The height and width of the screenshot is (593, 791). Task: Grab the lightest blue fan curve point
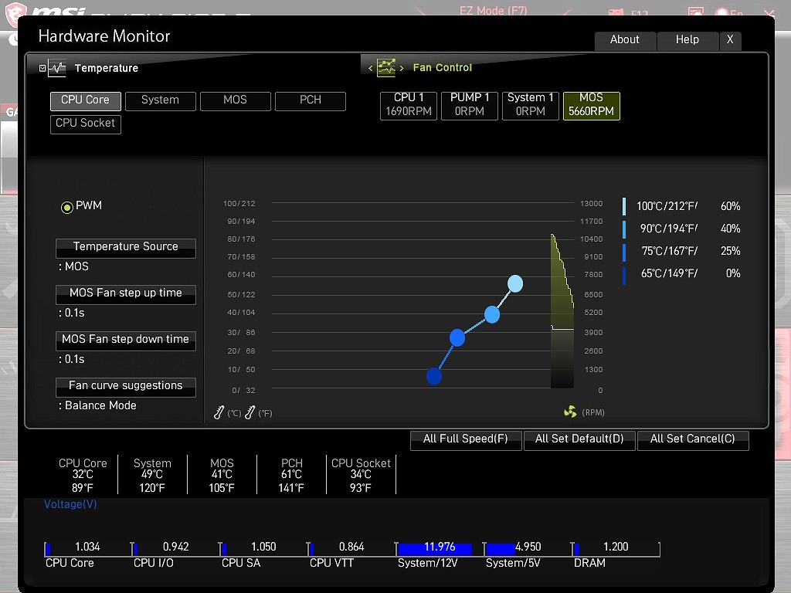click(x=515, y=284)
